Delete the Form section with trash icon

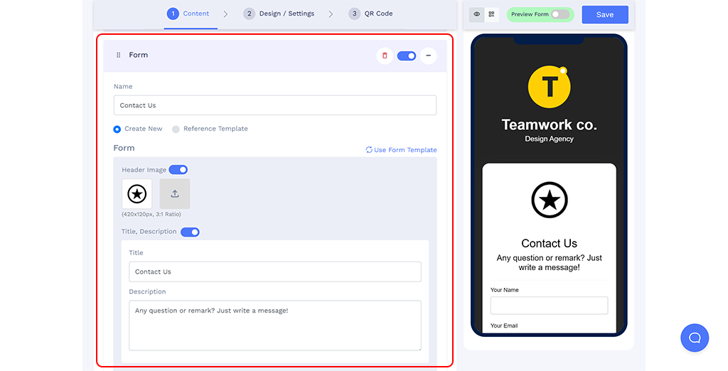[x=385, y=55]
